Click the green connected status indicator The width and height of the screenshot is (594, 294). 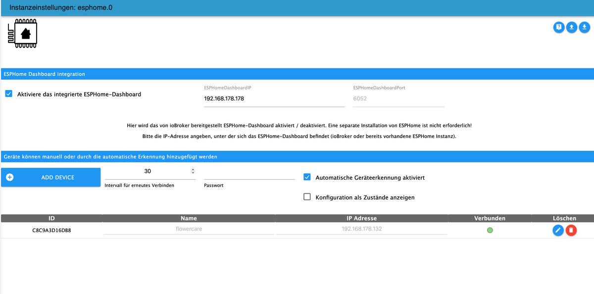pyautogui.click(x=490, y=230)
